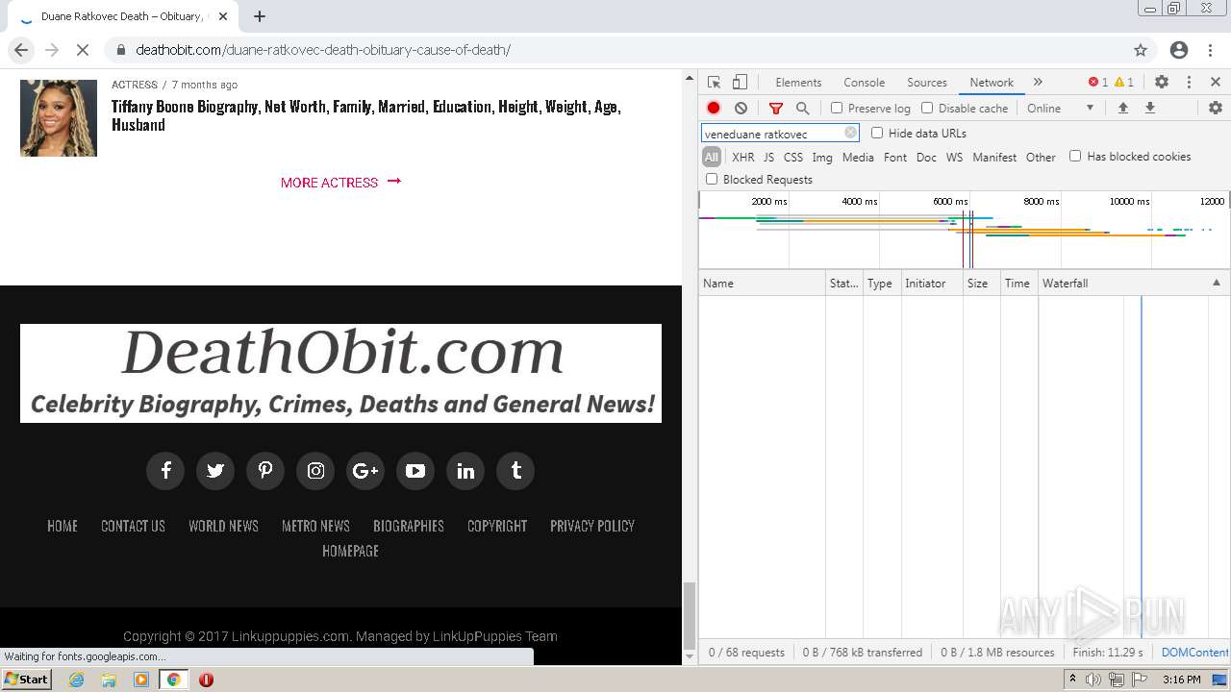This screenshot has height=692, width=1231.
Task: Open a new browser tab
Action: (260, 16)
